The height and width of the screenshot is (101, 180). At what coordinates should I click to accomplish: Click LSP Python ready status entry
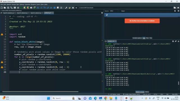pos(114,94)
